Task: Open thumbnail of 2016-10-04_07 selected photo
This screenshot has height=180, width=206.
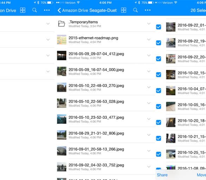Action: coord(171,91)
